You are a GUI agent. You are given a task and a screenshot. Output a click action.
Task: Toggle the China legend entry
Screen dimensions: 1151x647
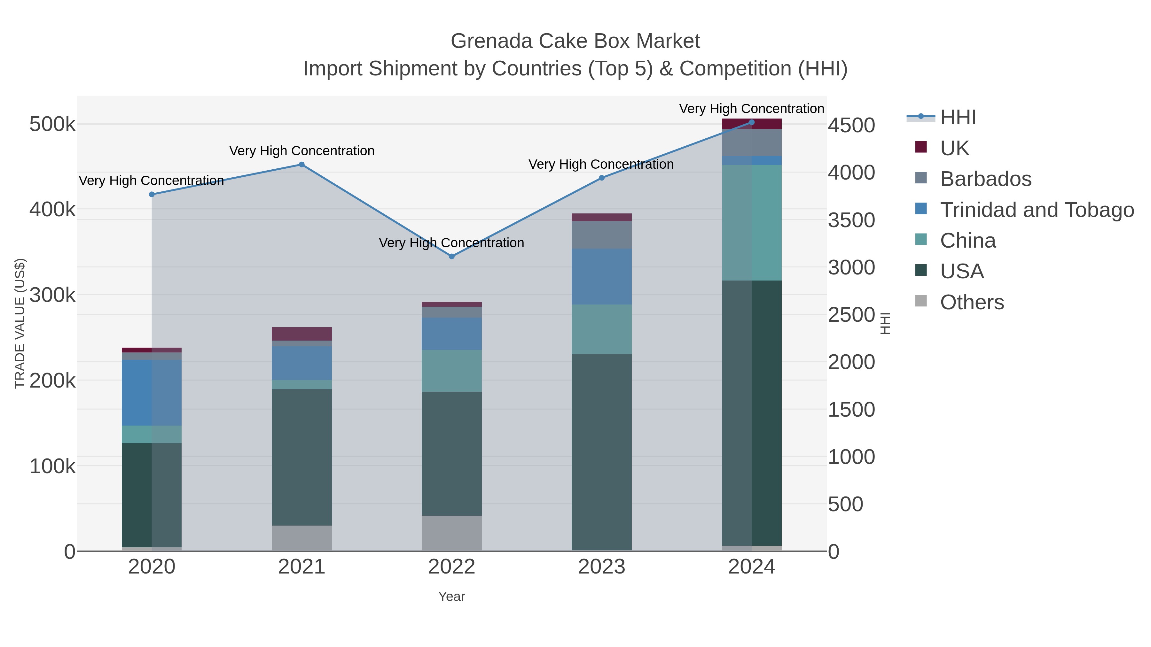pos(955,241)
